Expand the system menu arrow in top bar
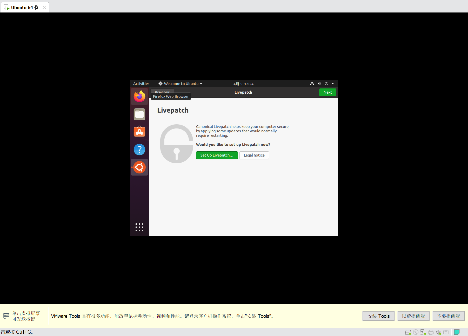This screenshot has height=336, width=468. click(333, 84)
